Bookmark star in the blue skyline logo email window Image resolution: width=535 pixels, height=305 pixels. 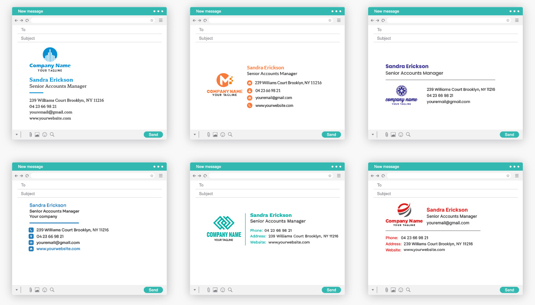point(152,21)
